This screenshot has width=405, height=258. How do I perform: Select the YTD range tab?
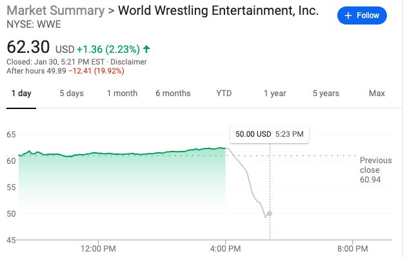[x=224, y=94]
